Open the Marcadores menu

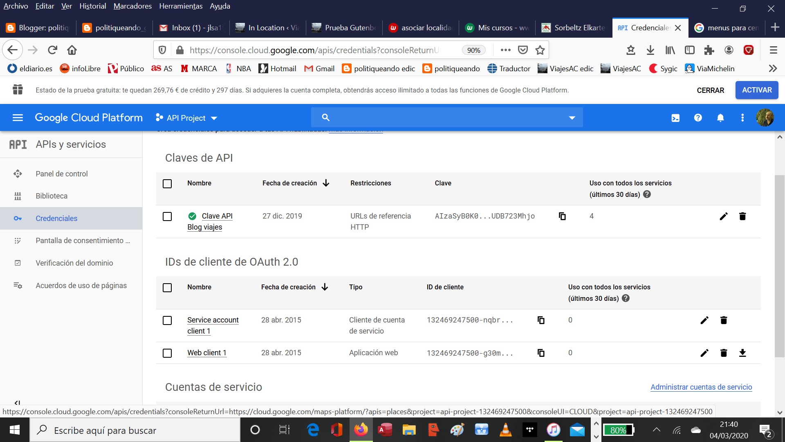pyautogui.click(x=132, y=6)
